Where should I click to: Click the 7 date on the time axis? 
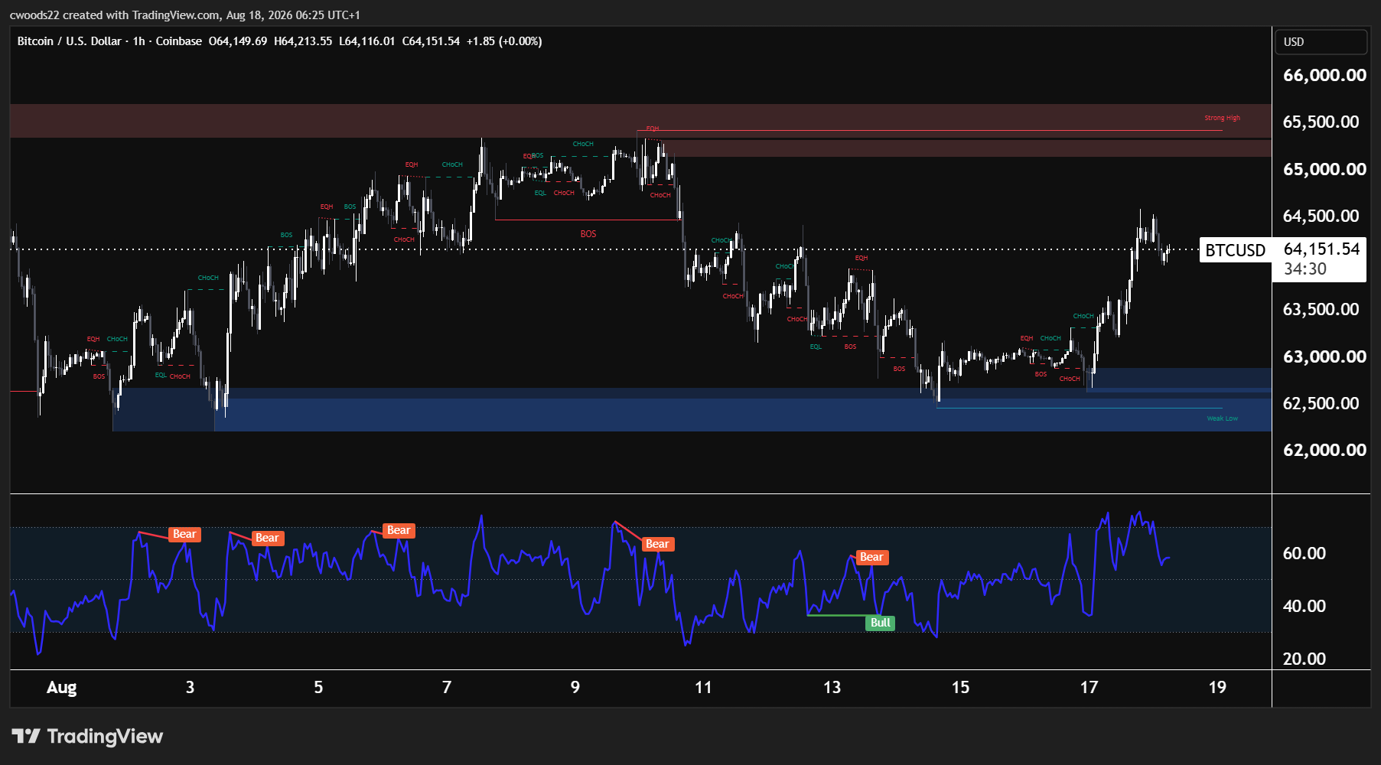(447, 688)
